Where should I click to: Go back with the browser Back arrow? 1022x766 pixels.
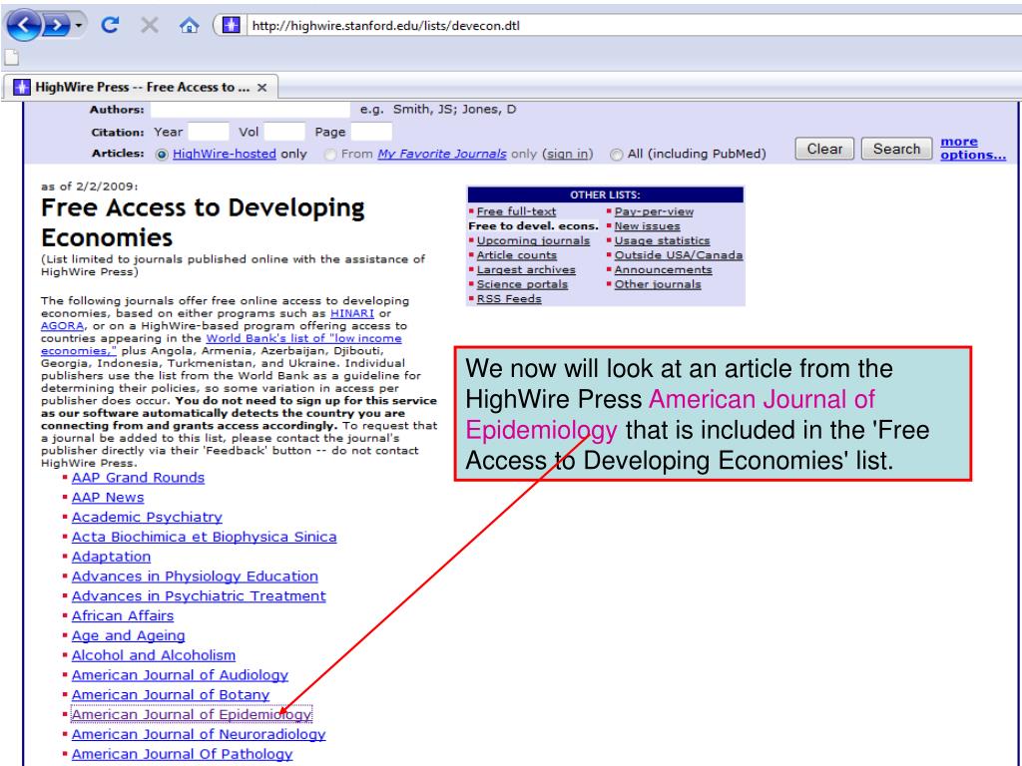24,25
